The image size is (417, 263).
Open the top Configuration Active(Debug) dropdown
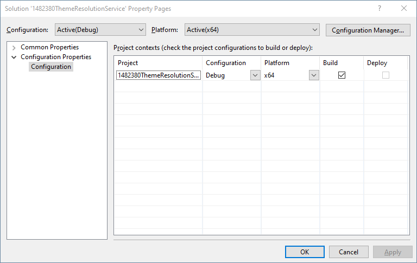click(x=100, y=30)
